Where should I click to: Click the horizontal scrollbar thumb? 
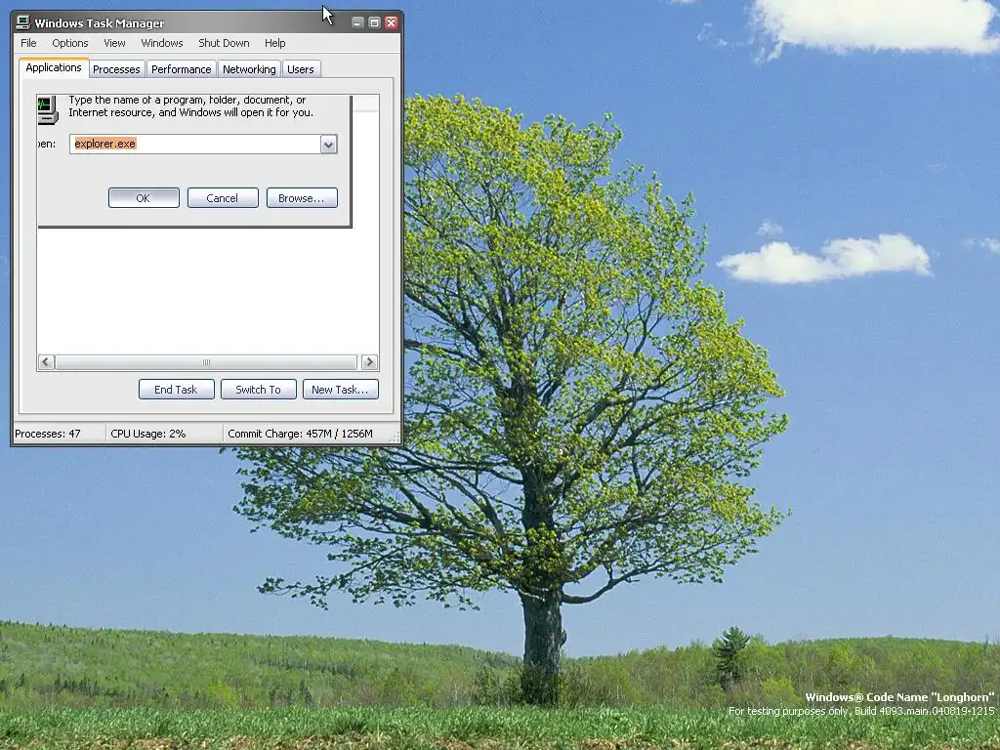(x=206, y=362)
